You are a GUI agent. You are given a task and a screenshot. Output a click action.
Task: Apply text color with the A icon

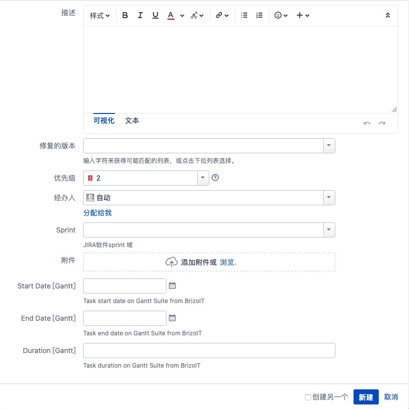point(170,16)
